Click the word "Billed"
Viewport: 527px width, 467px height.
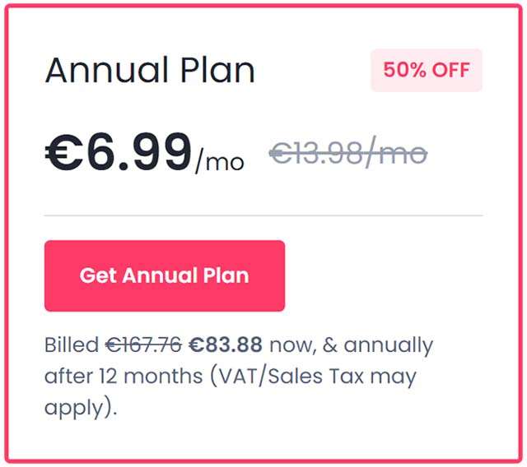[x=71, y=345]
